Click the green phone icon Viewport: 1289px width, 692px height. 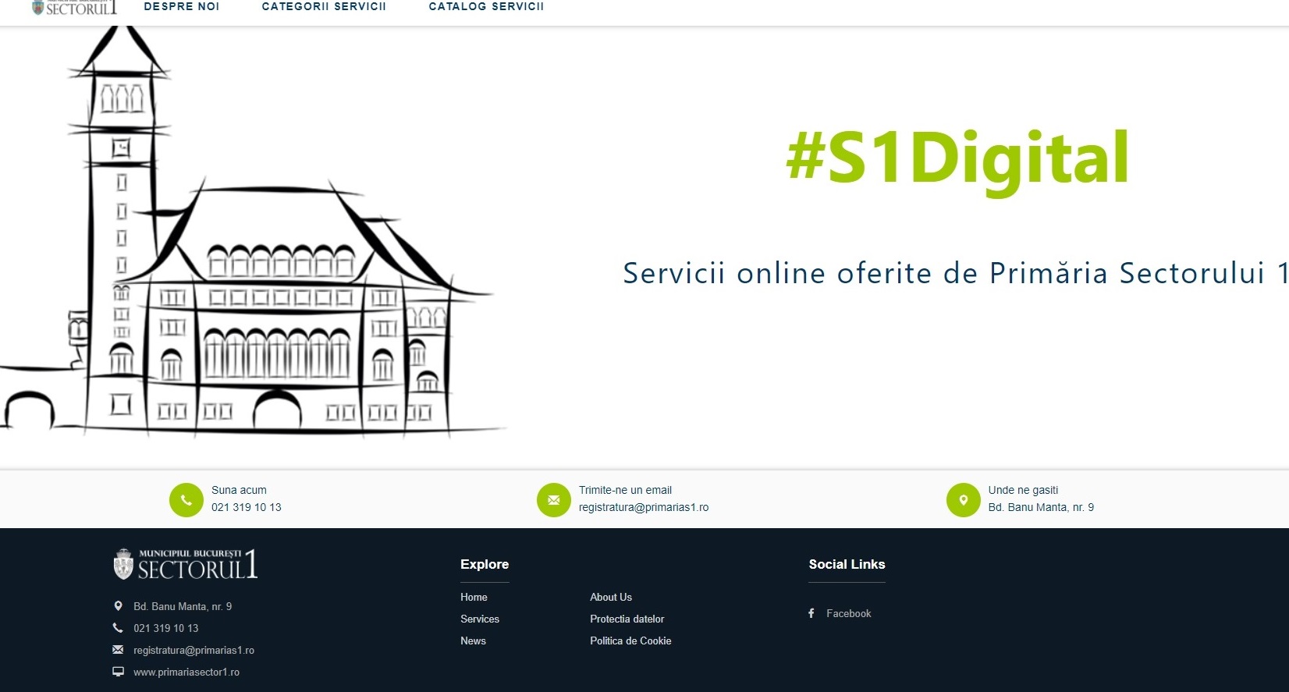coord(186,499)
